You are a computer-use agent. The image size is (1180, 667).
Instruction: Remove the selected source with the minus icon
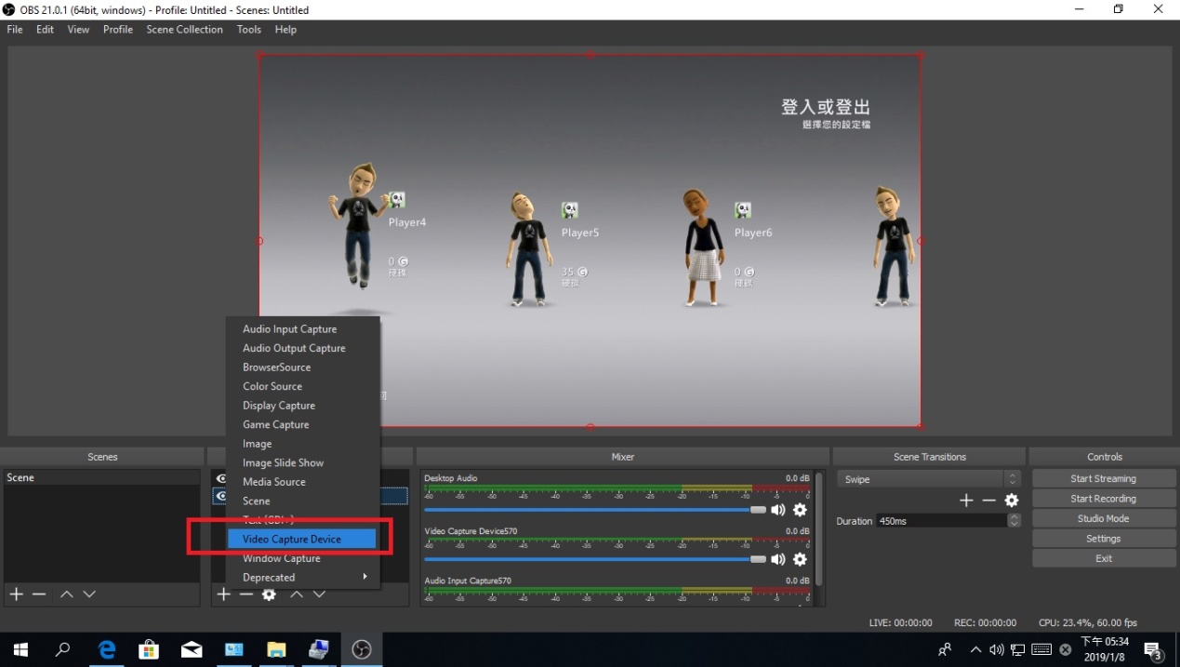(x=245, y=594)
